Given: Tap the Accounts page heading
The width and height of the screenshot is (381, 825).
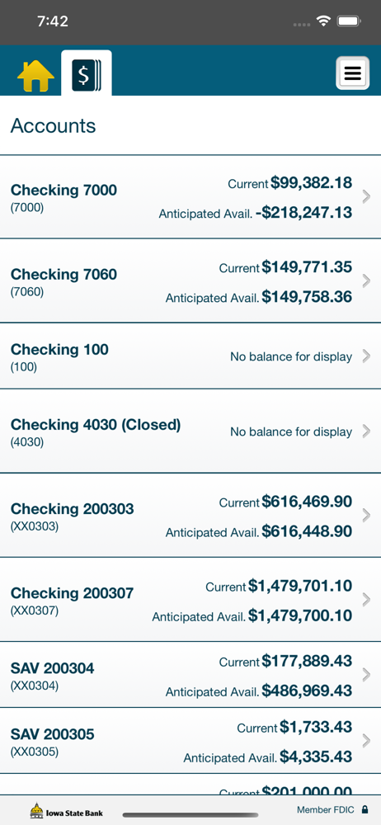Looking at the screenshot, I should point(53,125).
